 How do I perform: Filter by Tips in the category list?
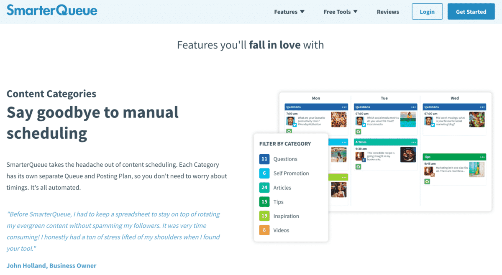coord(279,202)
